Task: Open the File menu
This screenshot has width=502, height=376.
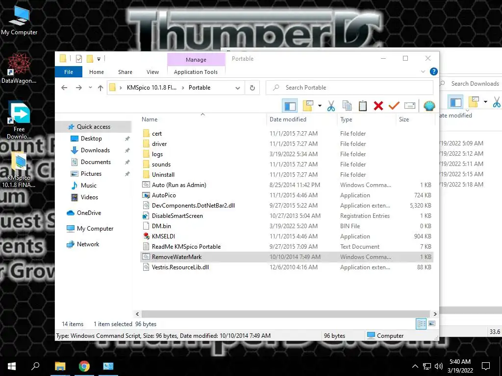Action: click(x=69, y=72)
